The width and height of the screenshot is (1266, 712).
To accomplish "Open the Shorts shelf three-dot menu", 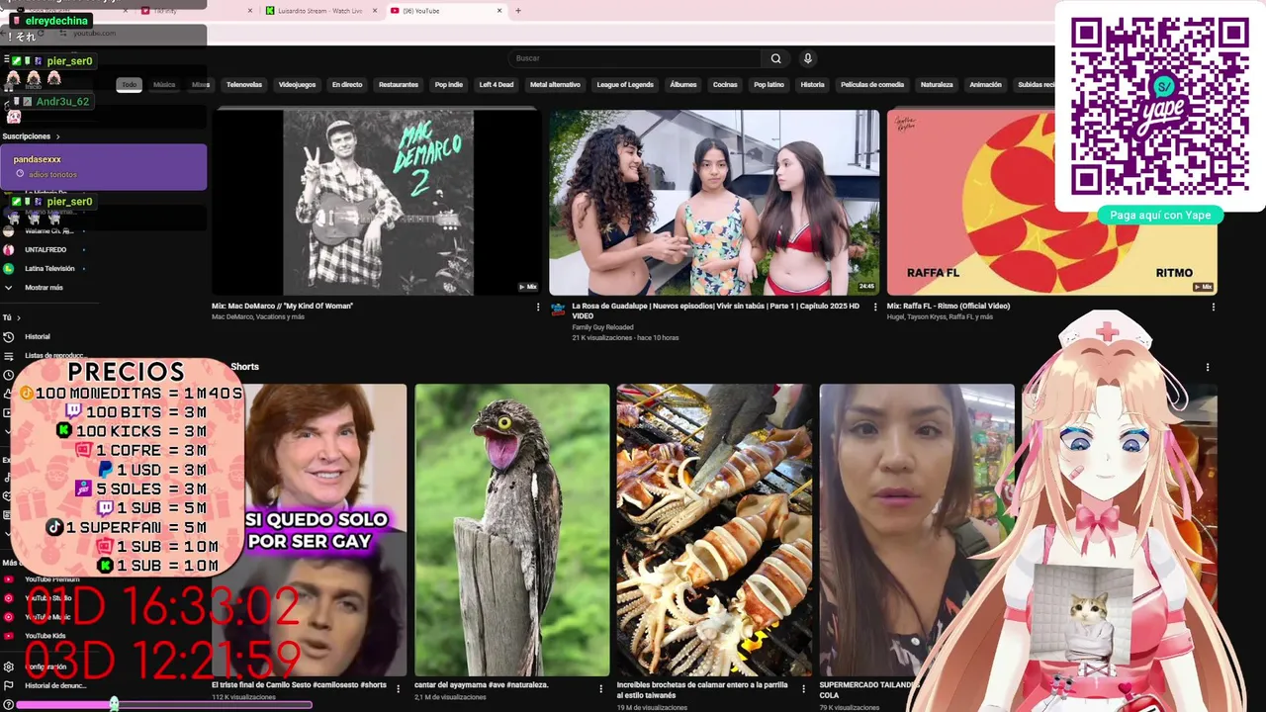I will [x=1207, y=367].
